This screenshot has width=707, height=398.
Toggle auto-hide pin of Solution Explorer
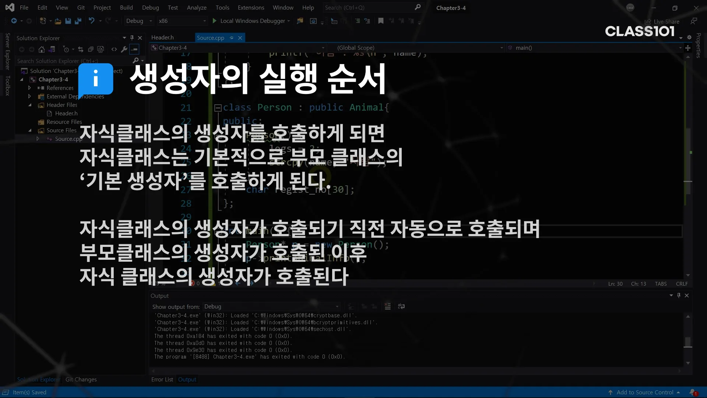point(132,38)
